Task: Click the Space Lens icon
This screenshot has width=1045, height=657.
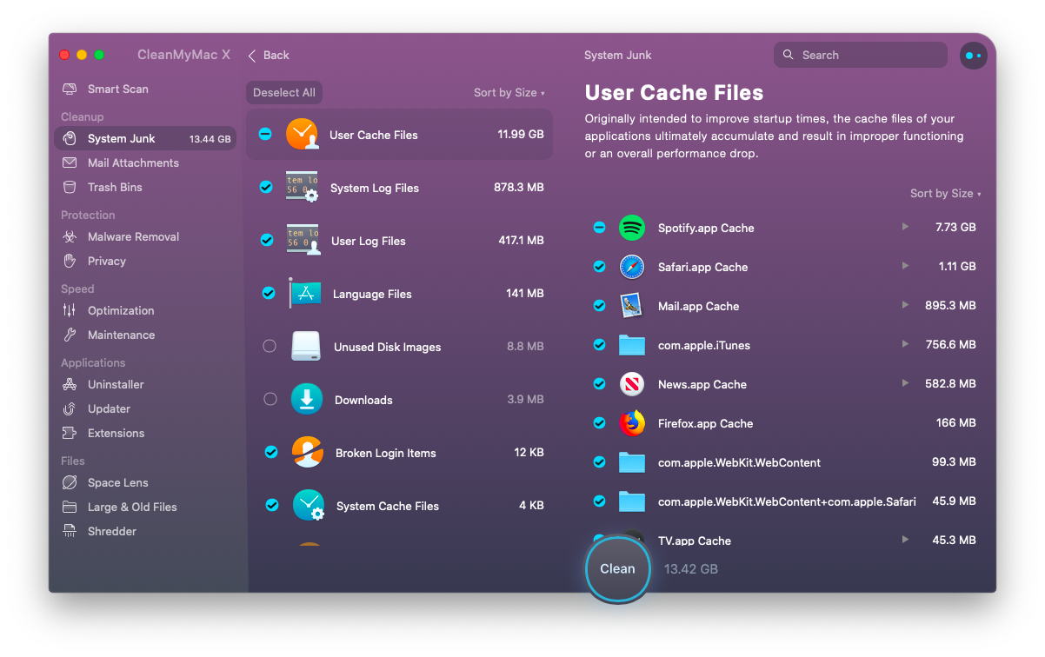Action: tap(70, 483)
